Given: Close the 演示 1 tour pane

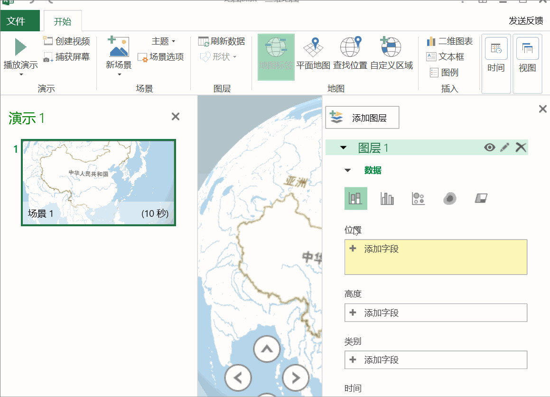Looking at the screenshot, I should (176, 116).
